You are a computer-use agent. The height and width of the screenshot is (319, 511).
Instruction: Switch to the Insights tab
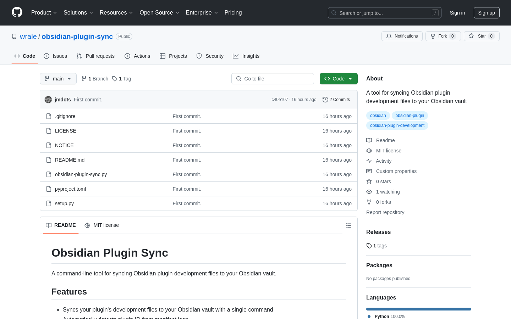point(246,56)
